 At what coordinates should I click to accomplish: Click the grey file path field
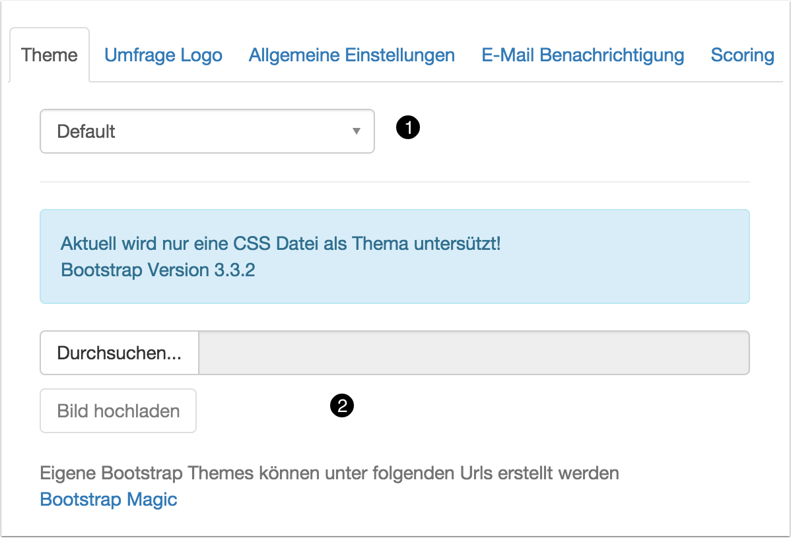click(x=473, y=353)
